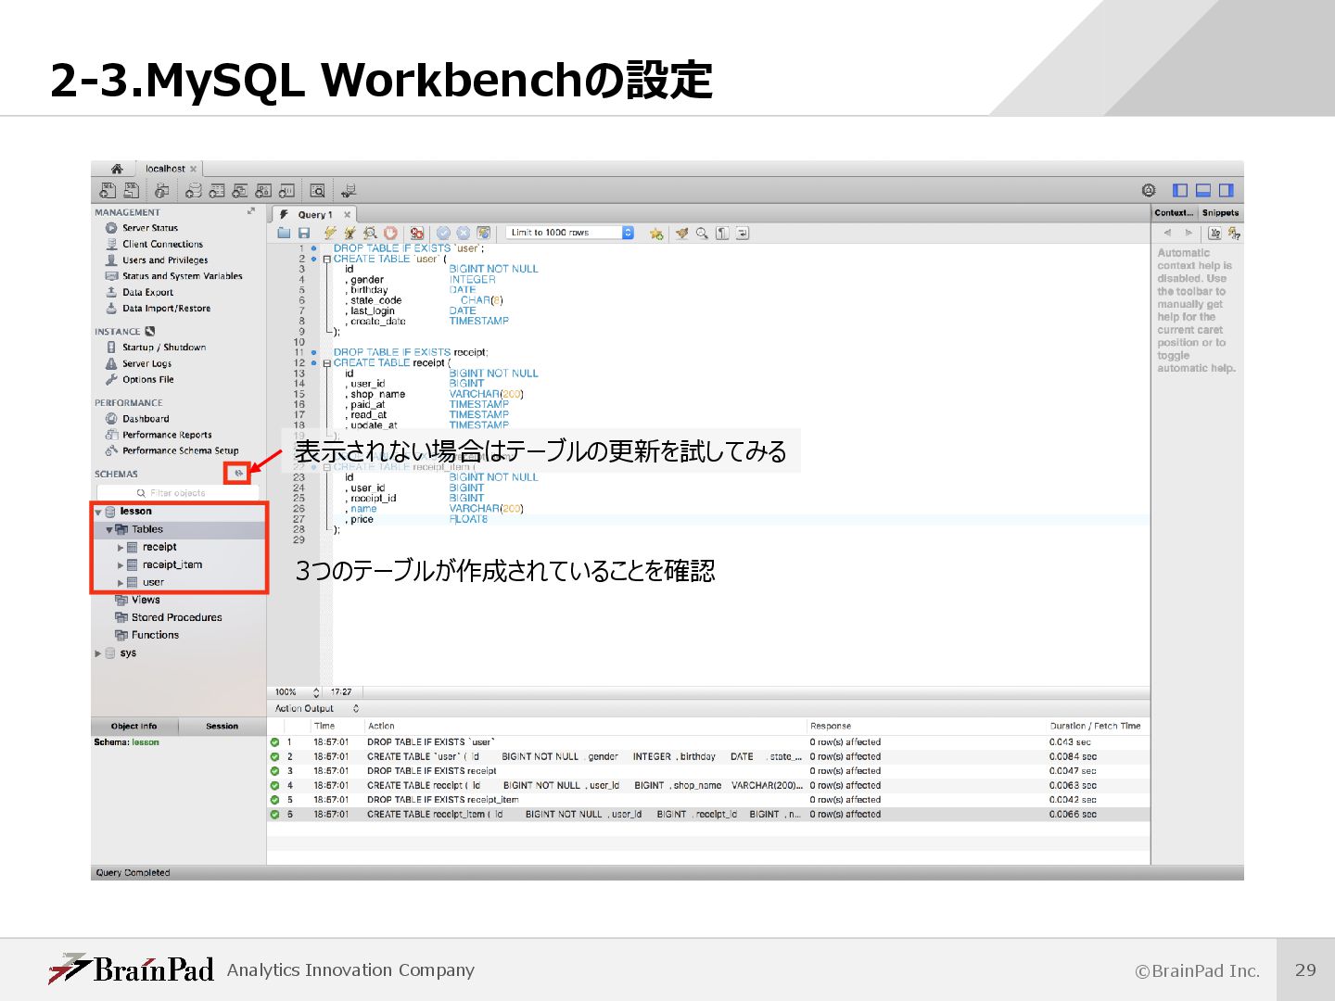Image resolution: width=1335 pixels, height=1001 pixels.
Task: Open the Snippets tab
Action: point(1220,213)
